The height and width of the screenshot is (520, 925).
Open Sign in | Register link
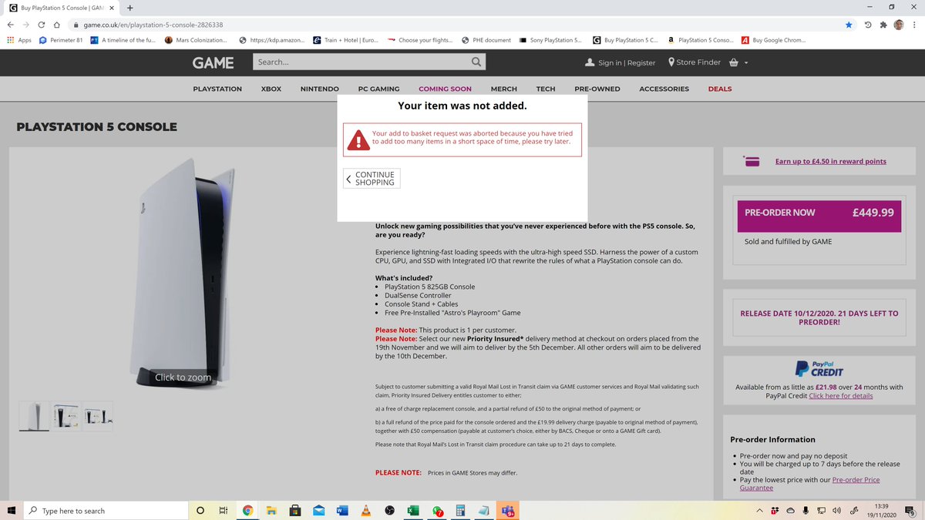click(x=621, y=62)
